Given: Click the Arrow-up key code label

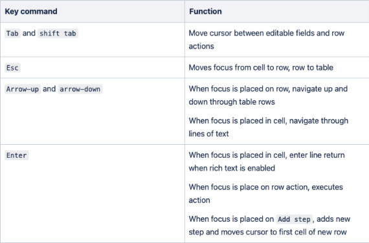Looking at the screenshot, I should point(23,89).
